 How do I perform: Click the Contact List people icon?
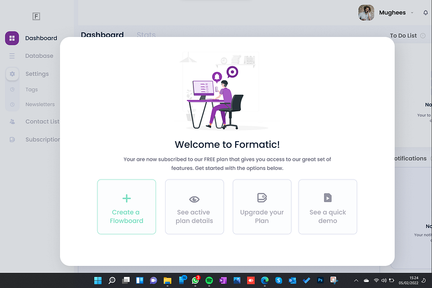coord(12,121)
